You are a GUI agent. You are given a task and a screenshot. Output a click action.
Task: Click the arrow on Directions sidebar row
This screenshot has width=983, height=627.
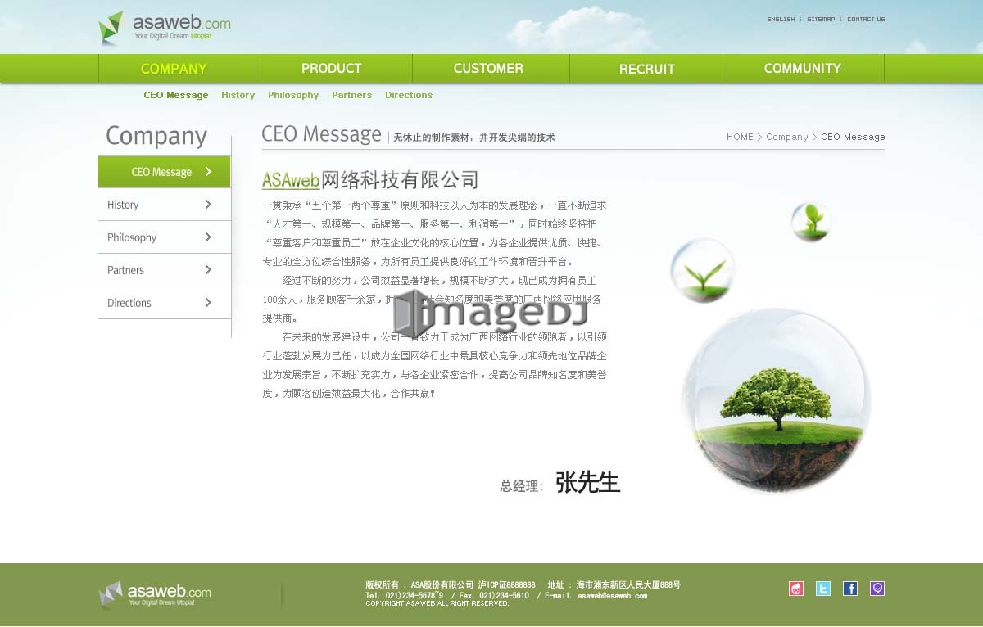point(208,303)
